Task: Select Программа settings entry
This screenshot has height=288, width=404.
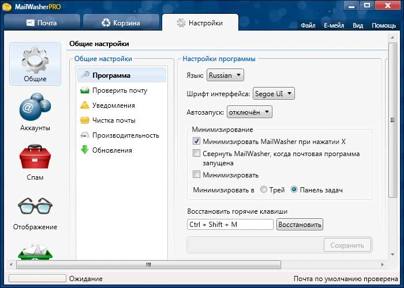Action: coord(122,75)
